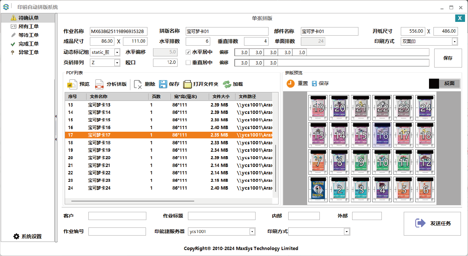Open 系统设置 gear settings
Viewport: 468px width, 256px height.
pyautogui.click(x=16, y=236)
